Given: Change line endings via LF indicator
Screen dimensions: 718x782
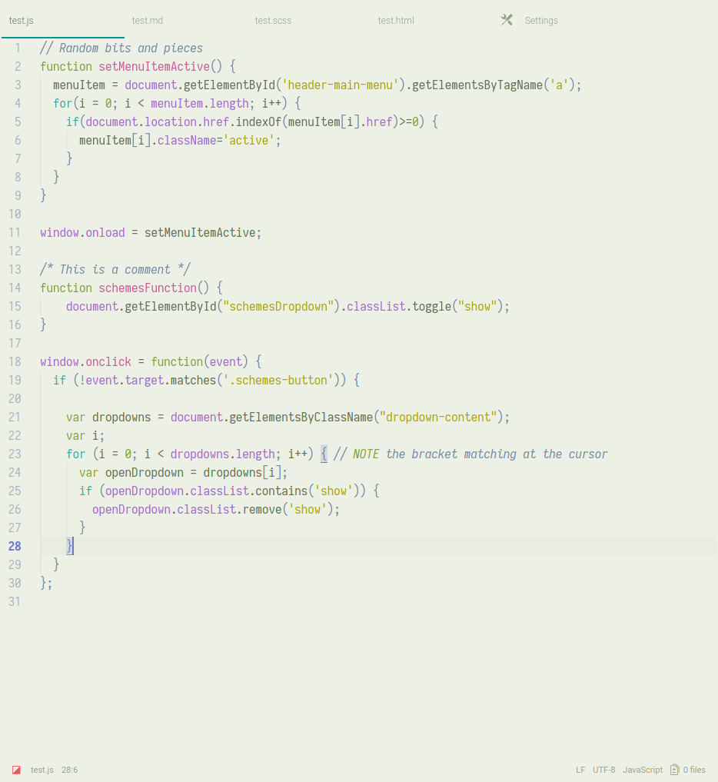Looking at the screenshot, I should click(580, 770).
